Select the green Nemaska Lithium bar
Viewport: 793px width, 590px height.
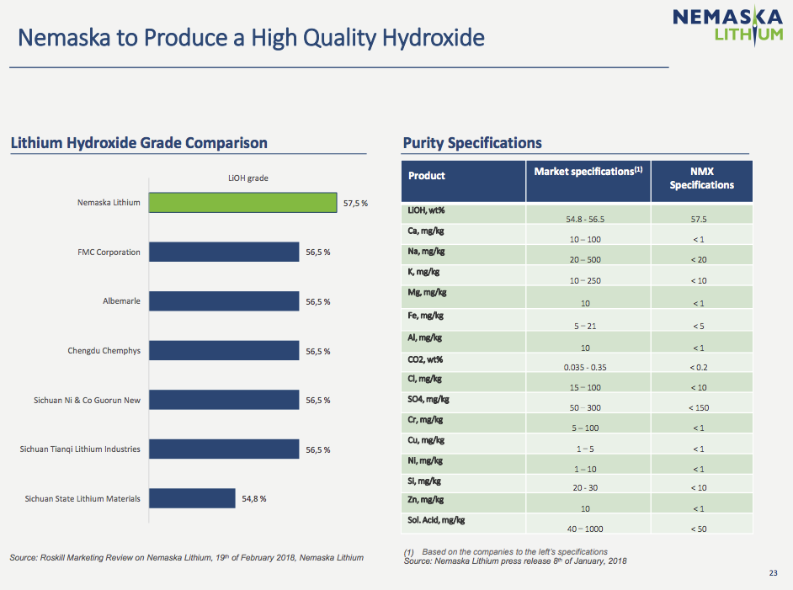click(x=243, y=203)
